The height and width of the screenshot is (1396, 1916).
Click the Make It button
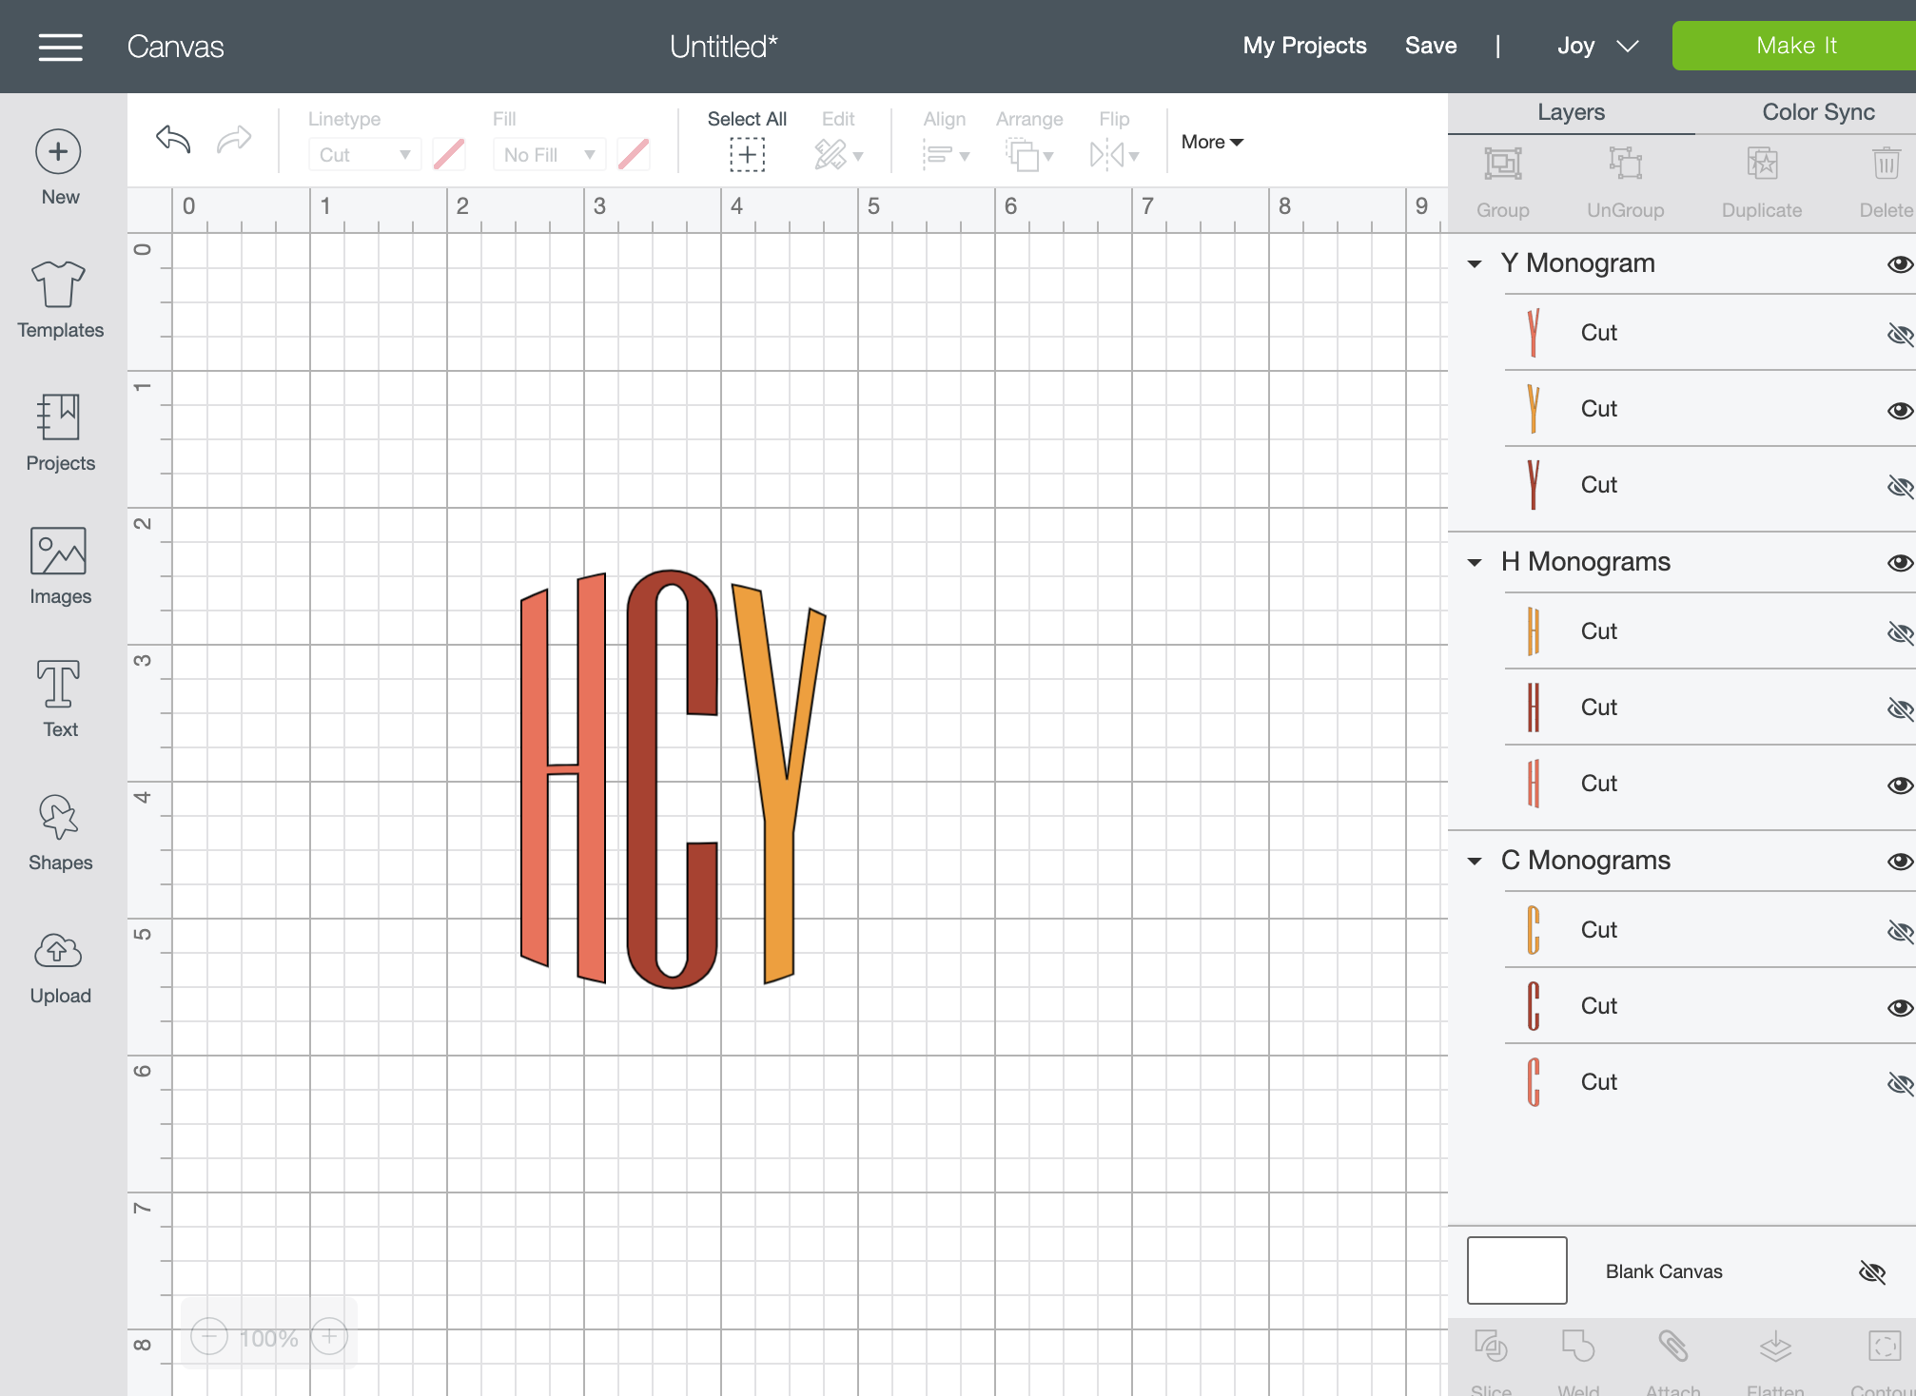pos(1795,46)
